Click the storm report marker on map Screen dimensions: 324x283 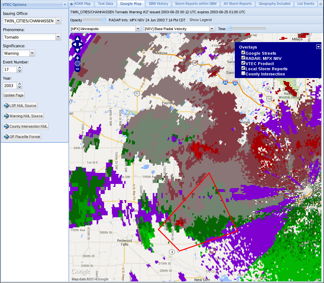213,251
